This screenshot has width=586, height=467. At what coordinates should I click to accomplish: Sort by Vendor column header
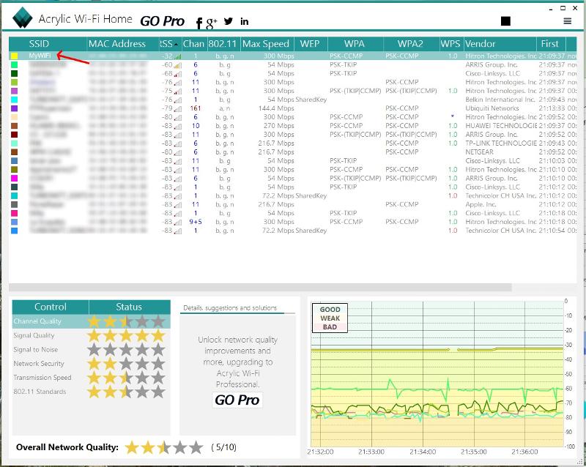(500, 44)
